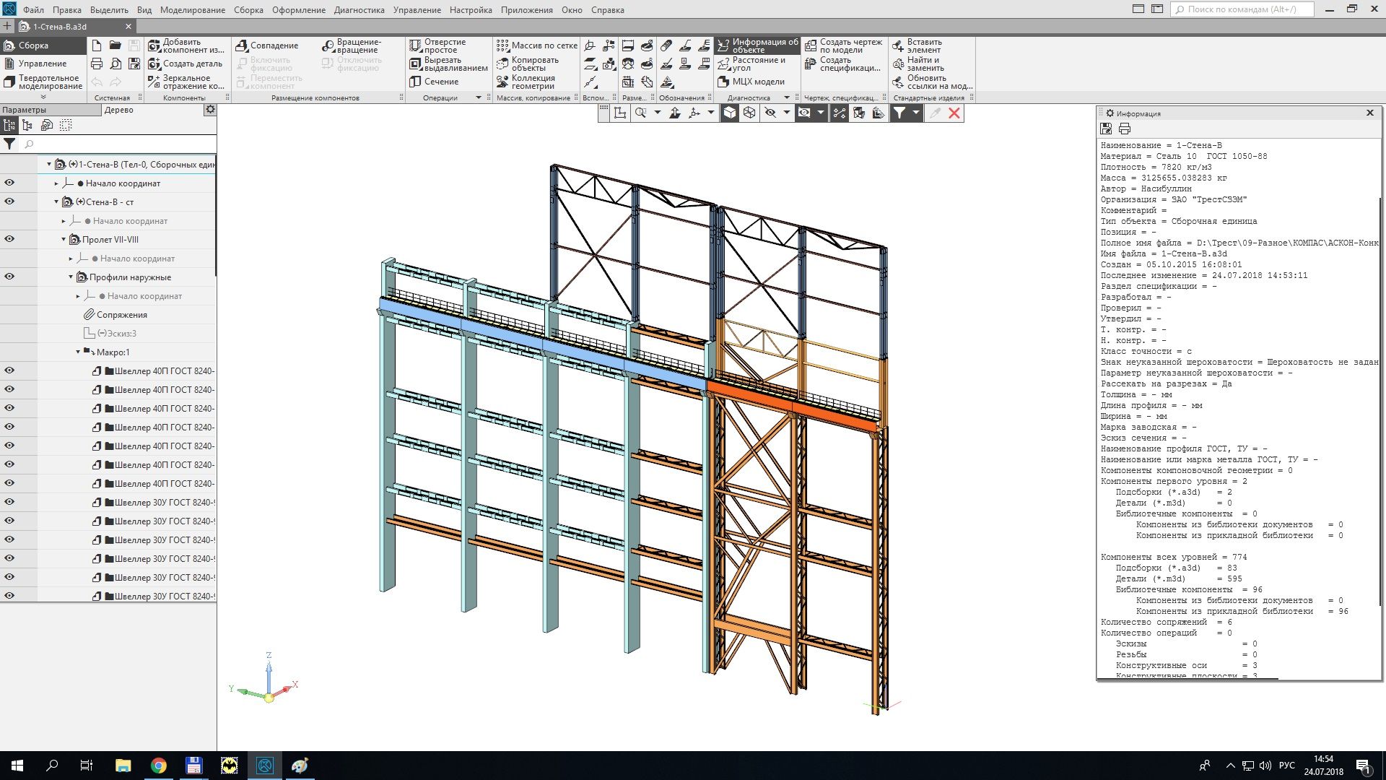This screenshot has width=1386, height=780.
Task: Enable wireframe display mode cube icon
Action: (x=749, y=113)
